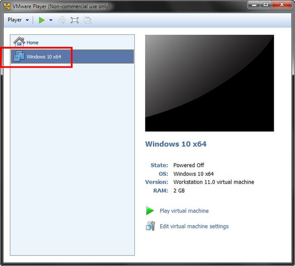The image size is (295, 266).
Task: Click Workstation 11.0 virtual machine text
Action: tap(214, 182)
